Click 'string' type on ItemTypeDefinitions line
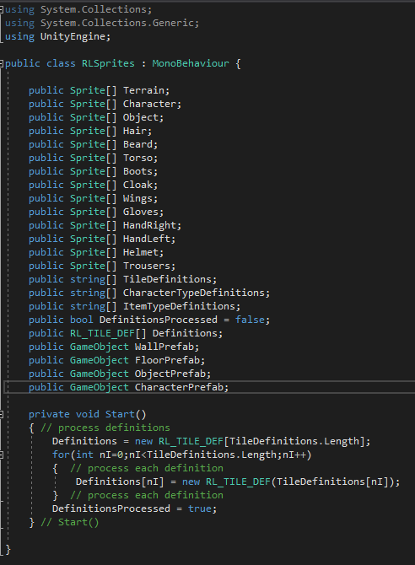The image size is (415, 565). (88, 306)
